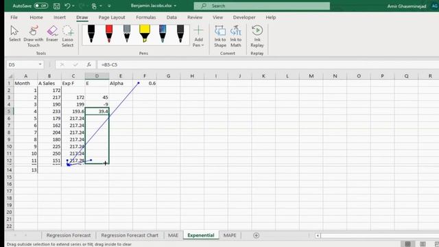Open the Developer tab
The width and height of the screenshot is (439, 247).
pyautogui.click(x=244, y=17)
